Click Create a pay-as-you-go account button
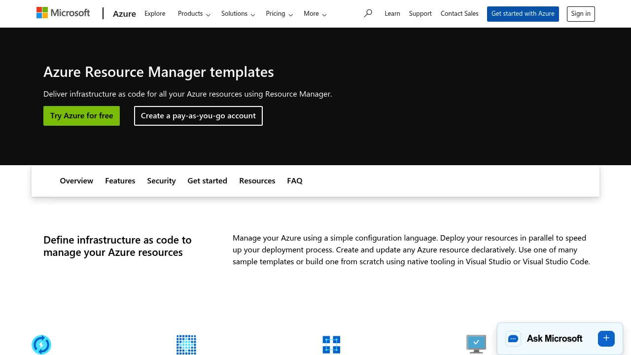Image resolution: width=631 pixels, height=355 pixels. coord(198,116)
